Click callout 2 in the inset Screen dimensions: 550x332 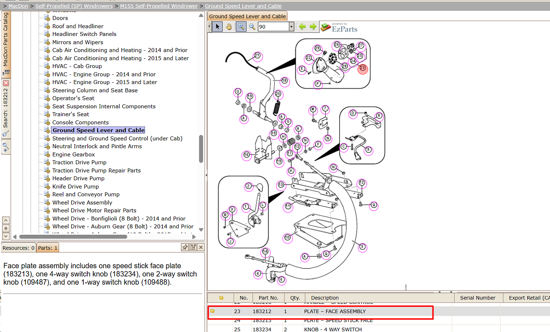click(248, 186)
